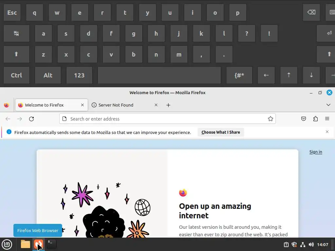Viewport: 335px width, 251px height.
Task: Tap the space bar on virtual keyboard
Action: pyautogui.click(x=159, y=75)
